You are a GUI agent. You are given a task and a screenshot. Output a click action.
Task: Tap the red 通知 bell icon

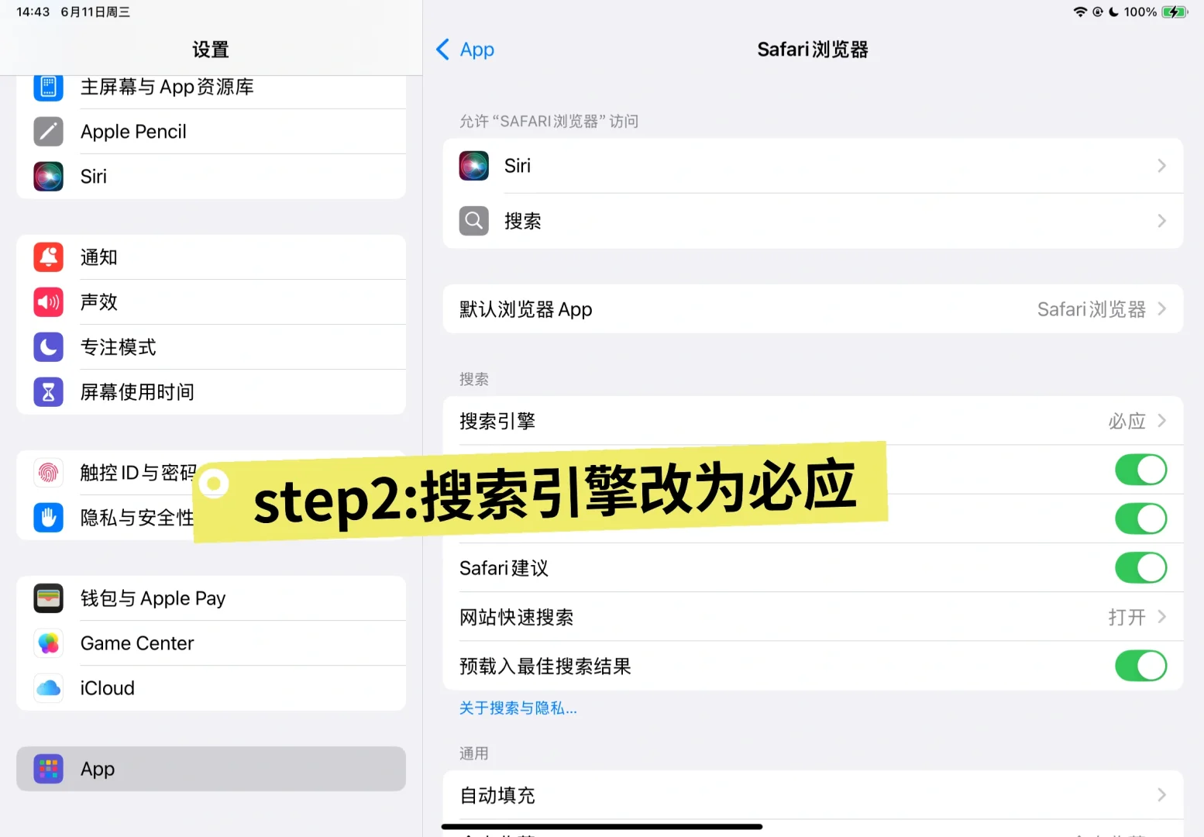(48, 257)
